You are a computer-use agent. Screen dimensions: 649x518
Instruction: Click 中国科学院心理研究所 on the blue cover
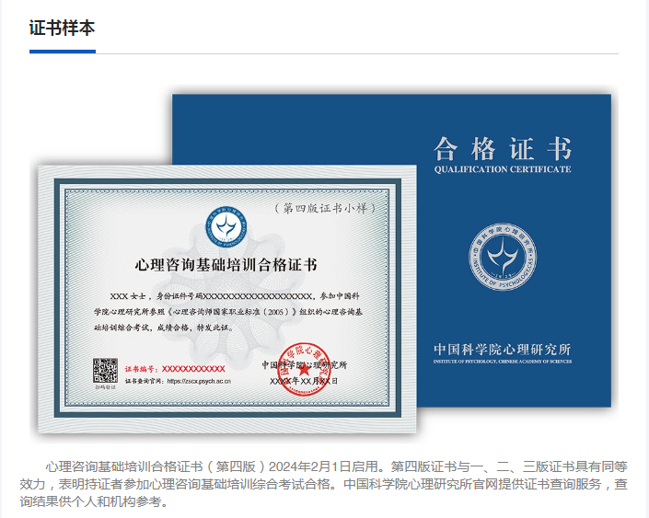[503, 350]
